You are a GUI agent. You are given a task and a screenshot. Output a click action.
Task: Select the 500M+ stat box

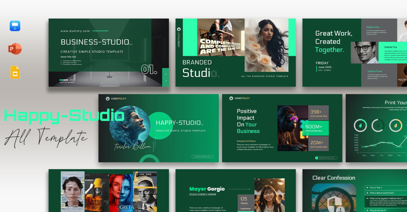coord(315,128)
